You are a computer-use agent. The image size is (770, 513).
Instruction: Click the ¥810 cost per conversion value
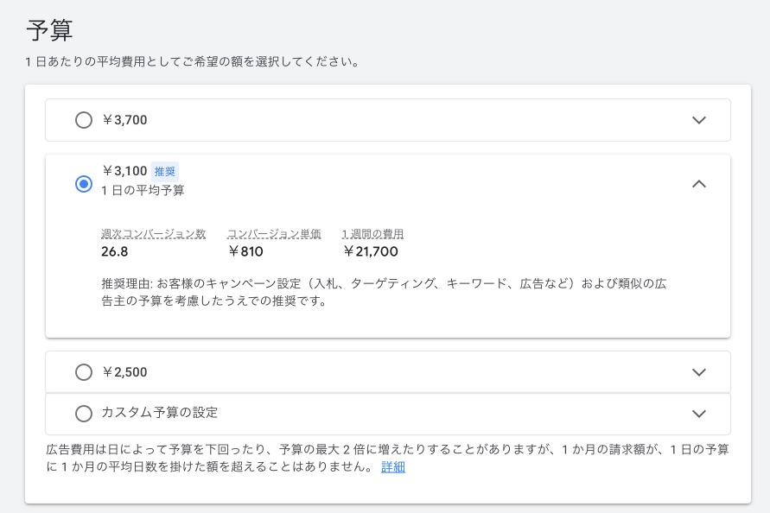click(245, 252)
